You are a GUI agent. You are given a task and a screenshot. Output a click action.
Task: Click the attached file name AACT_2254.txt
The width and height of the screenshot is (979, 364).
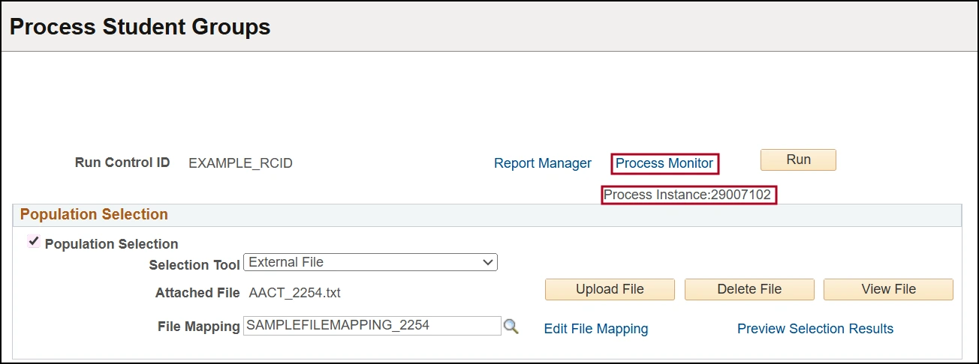point(294,293)
